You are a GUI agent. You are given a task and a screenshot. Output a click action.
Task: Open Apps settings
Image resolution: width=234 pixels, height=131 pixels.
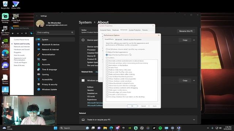(x=55, y=59)
